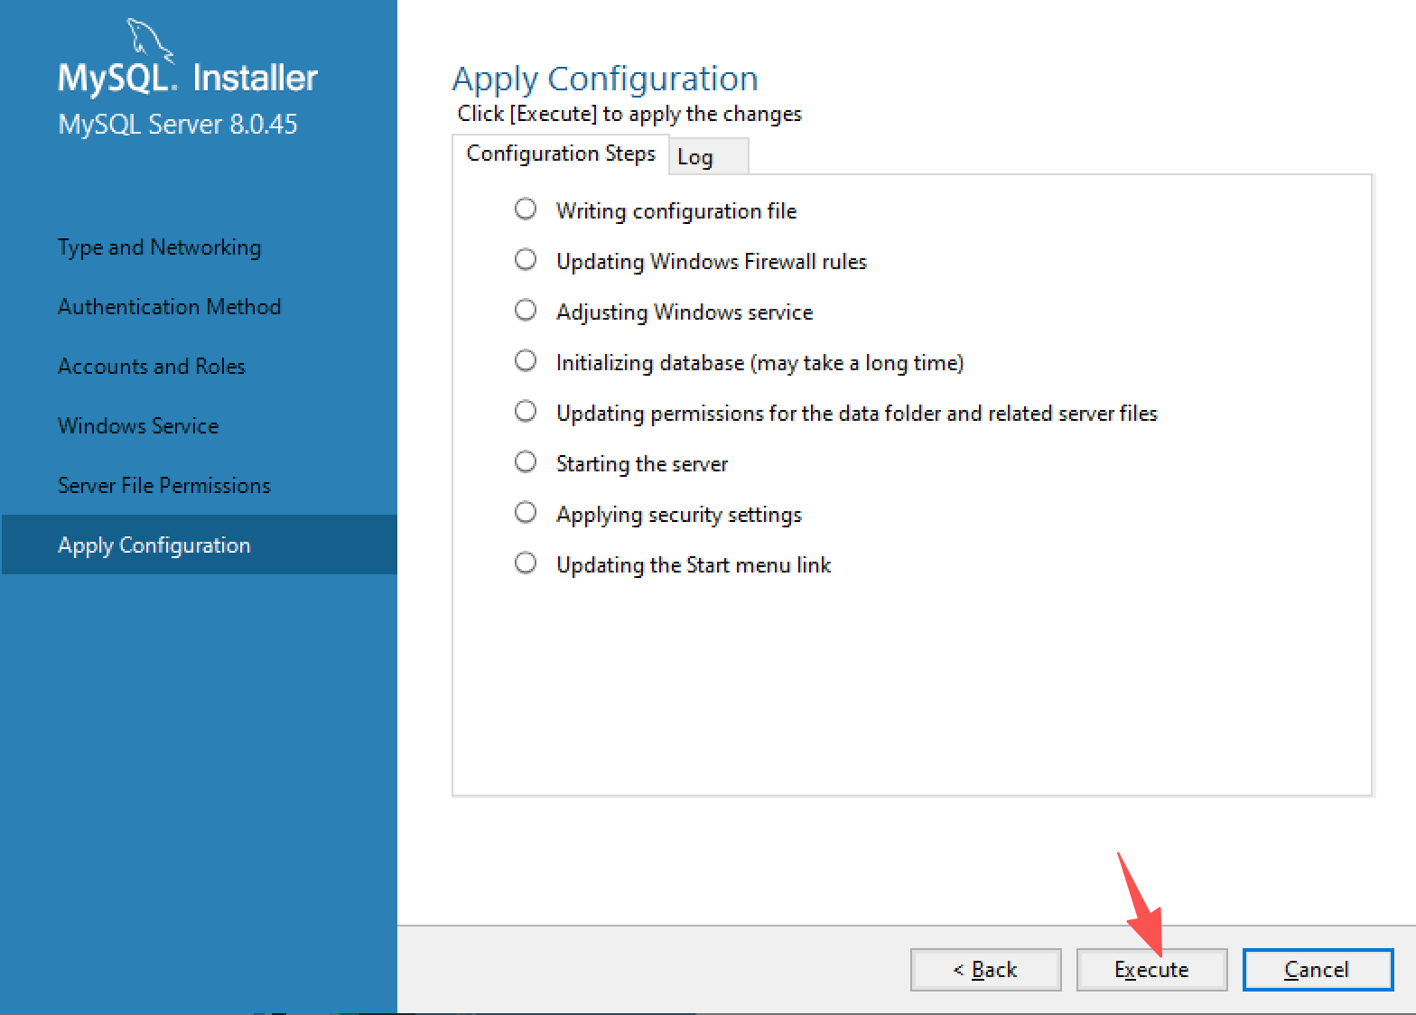This screenshot has width=1416, height=1015.
Task: Click 'Writing configuration file' step text
Action: pos(676,211)
